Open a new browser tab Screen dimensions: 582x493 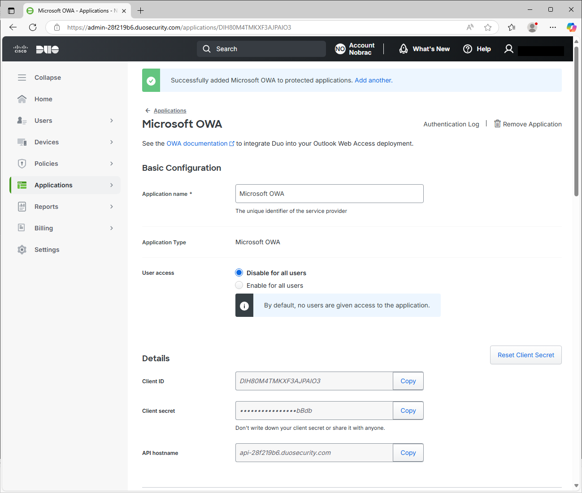[x=141, y=11]
